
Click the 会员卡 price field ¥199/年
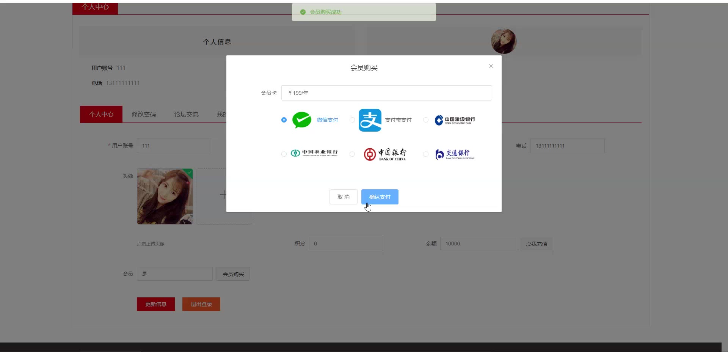tap(387, 93)
